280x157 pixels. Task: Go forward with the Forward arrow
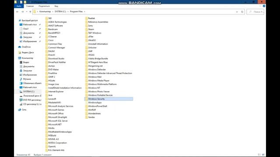pos(22,12)
